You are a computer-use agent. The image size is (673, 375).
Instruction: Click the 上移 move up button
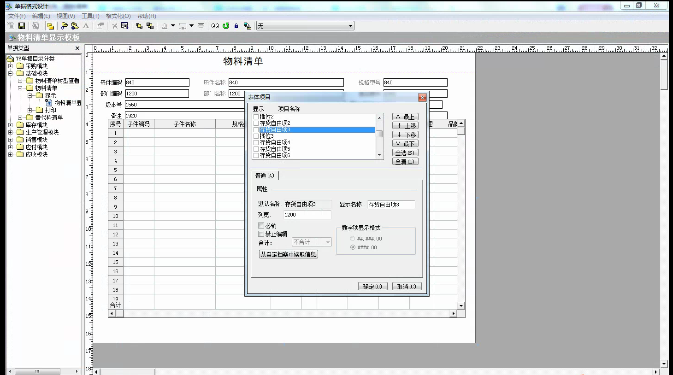(405, 126)
